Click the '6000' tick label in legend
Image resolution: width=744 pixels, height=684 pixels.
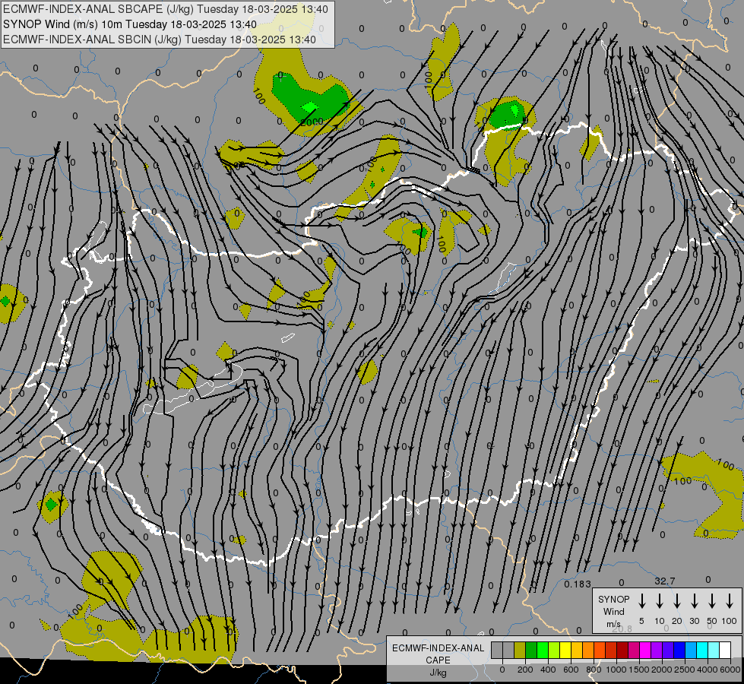coord(730,670)
